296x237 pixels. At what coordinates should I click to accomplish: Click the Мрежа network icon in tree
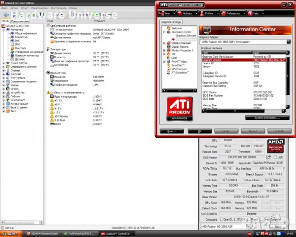point(8,85)
